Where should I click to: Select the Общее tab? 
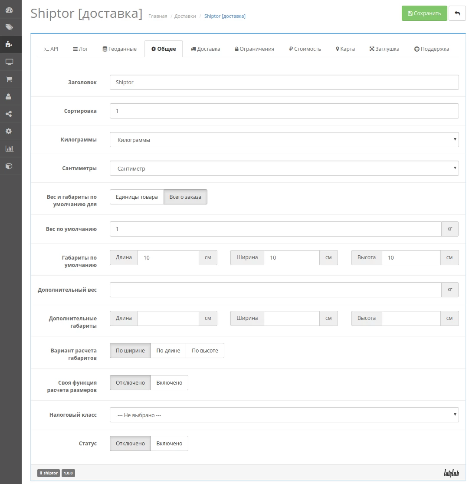pos(164,49)
